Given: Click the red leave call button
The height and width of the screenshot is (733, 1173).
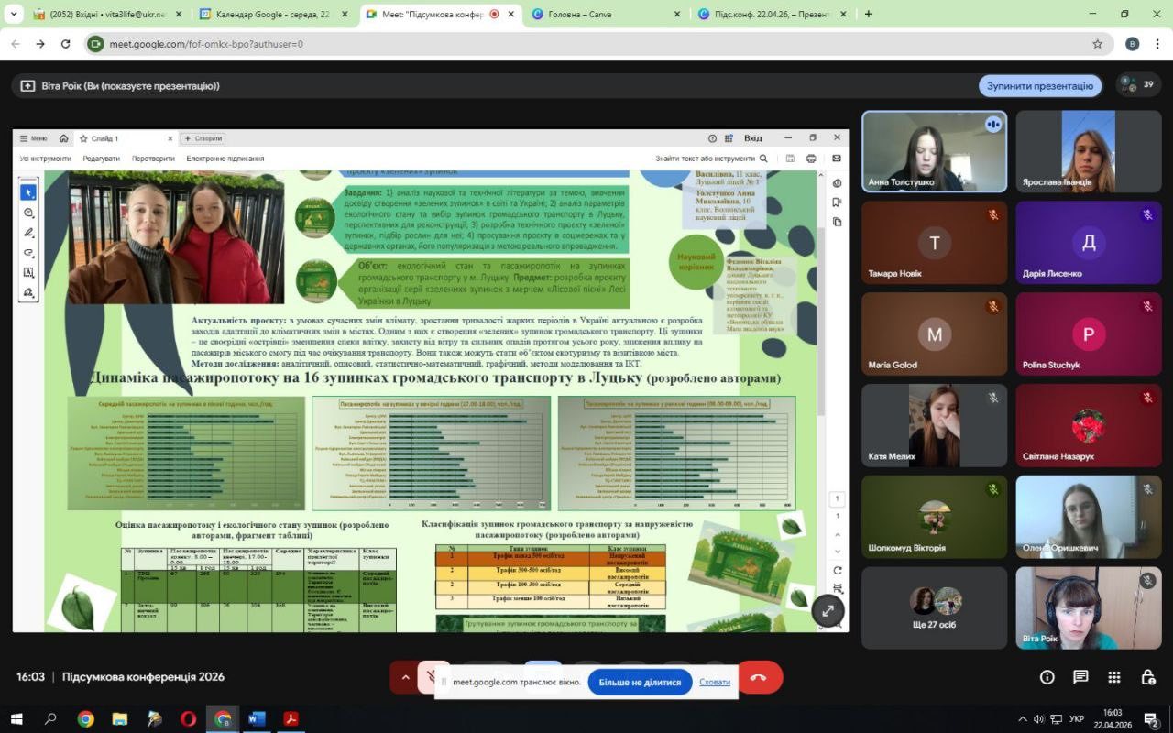Looking at the screenshot, I should [x=759, y=678].
